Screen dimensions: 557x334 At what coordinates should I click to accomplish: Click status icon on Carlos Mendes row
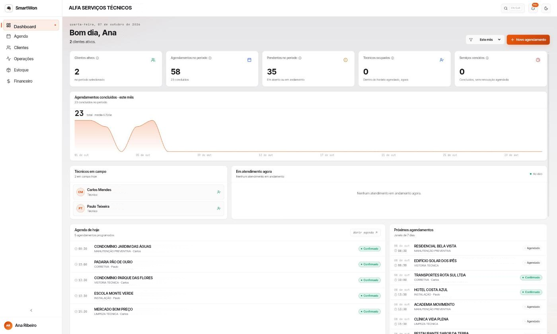tap(219, 192)
